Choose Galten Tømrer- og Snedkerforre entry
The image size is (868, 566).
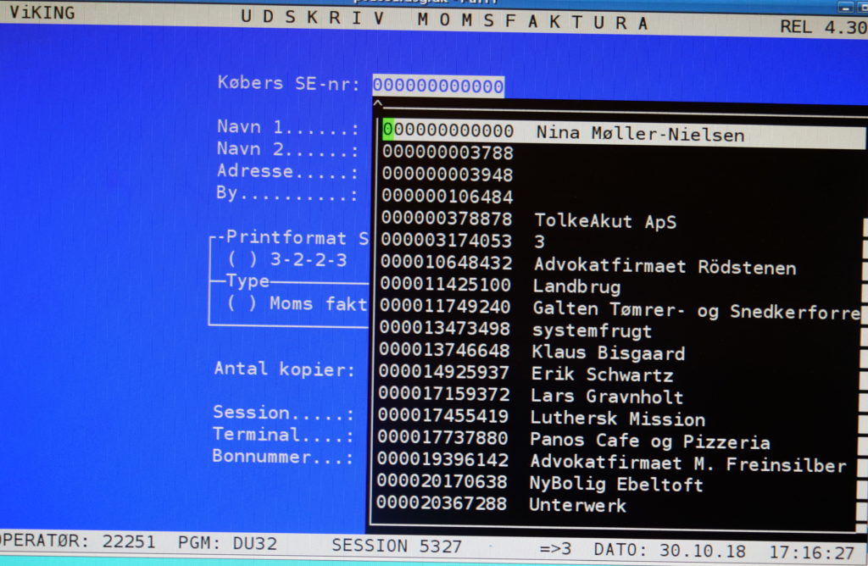(x=695, y=310)
